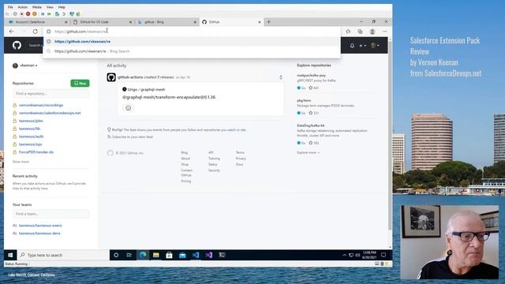Click the Subscribe to your news feed link
This screenshot has width=505, height=284.
133,136
